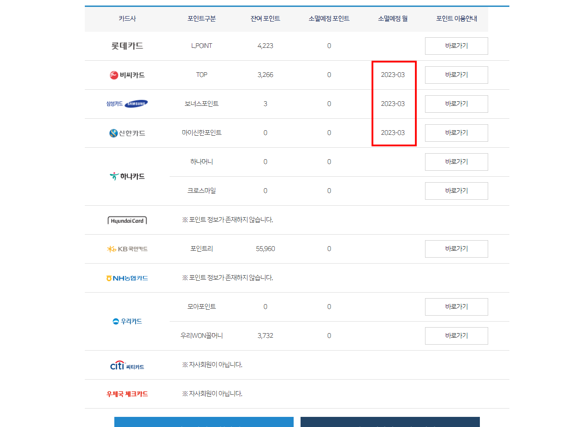The image size is (567, 427).
Task: Select the 보너스포인트 cell
Action: (x=201, y=104)
